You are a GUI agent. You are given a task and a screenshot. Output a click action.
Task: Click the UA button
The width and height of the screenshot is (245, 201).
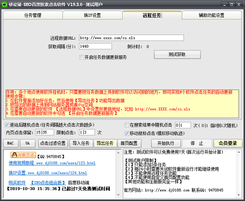pos(28,143)
